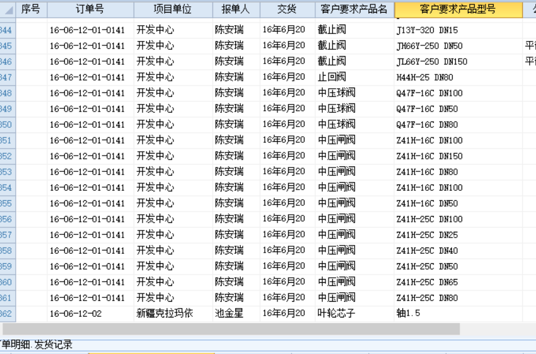Click 新疆克拉玛依 project unit cell
This screenshot has height=354, width=536.
[x=173, y=314]
